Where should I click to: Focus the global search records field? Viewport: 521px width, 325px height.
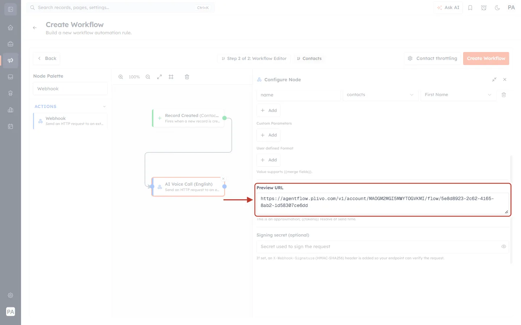coord(120,8)
